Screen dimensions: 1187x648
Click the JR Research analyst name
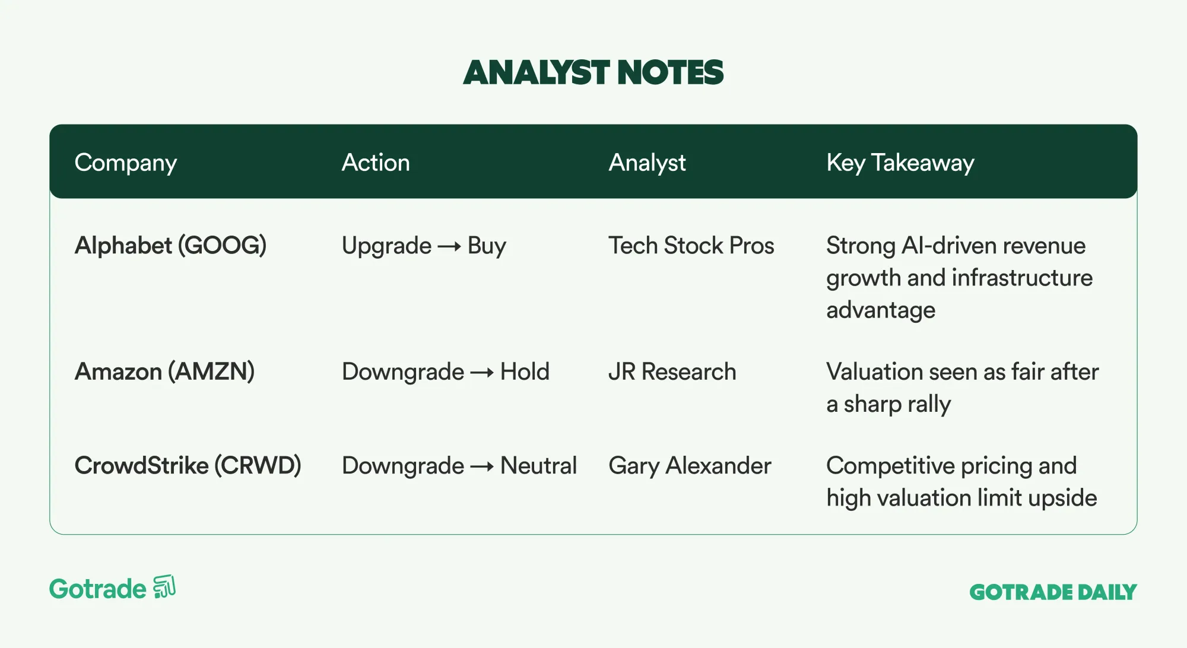(x=672, y=371)
